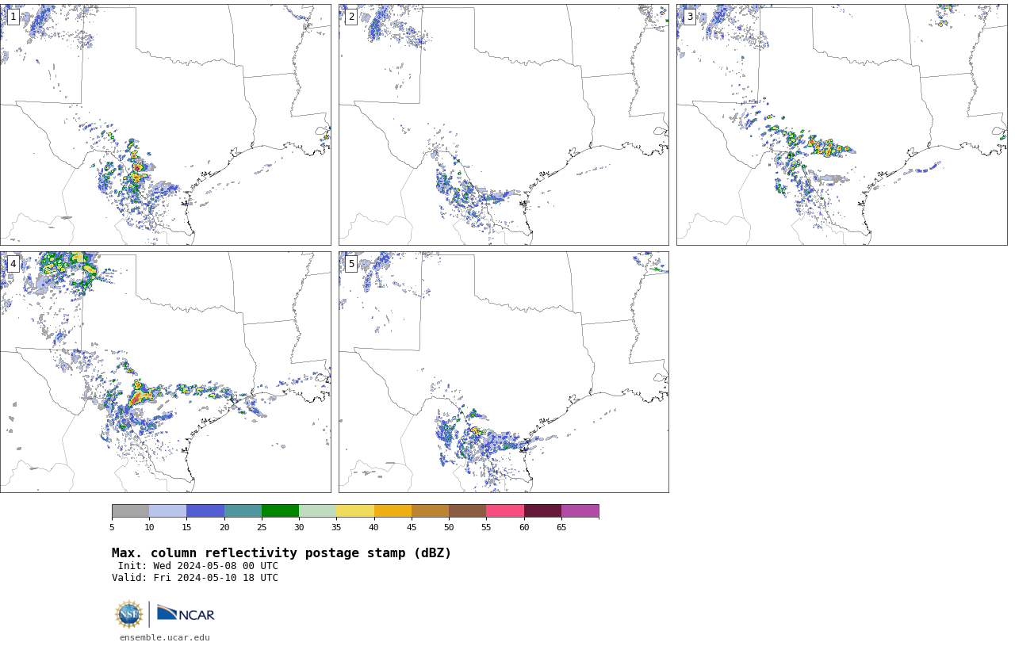Click the dark brown 50-55 dBZ swatch
Viewport: 1015px width, 646px height.
pyautogui.click(x=467, y=510)
